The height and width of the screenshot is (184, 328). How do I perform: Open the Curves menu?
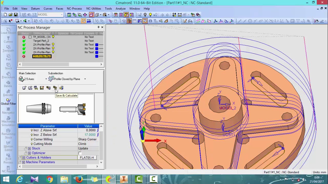click(48, 8)
